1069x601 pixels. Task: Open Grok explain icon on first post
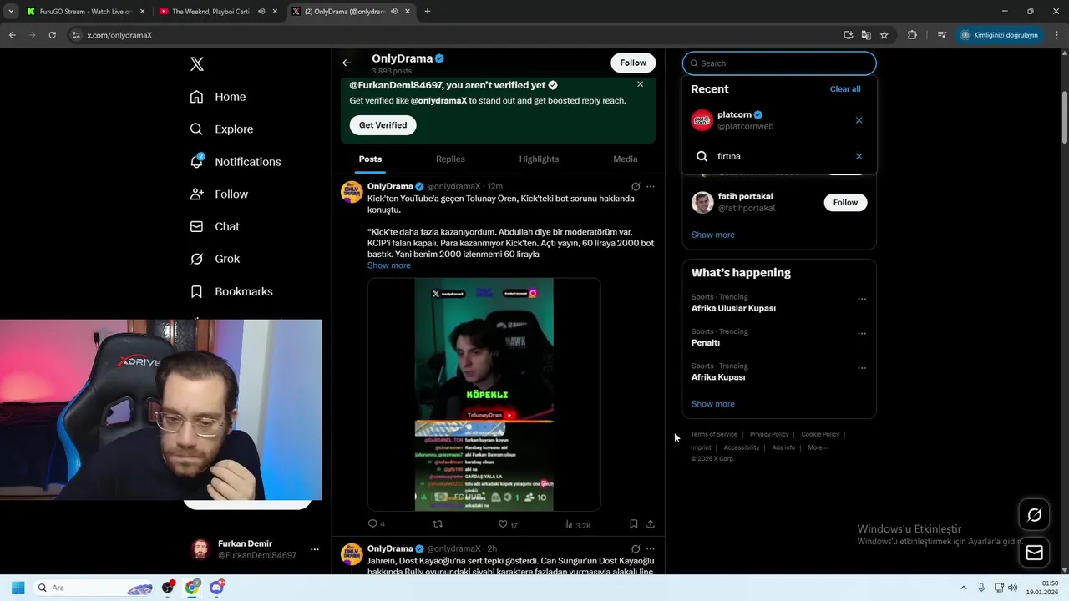point(636,186)
